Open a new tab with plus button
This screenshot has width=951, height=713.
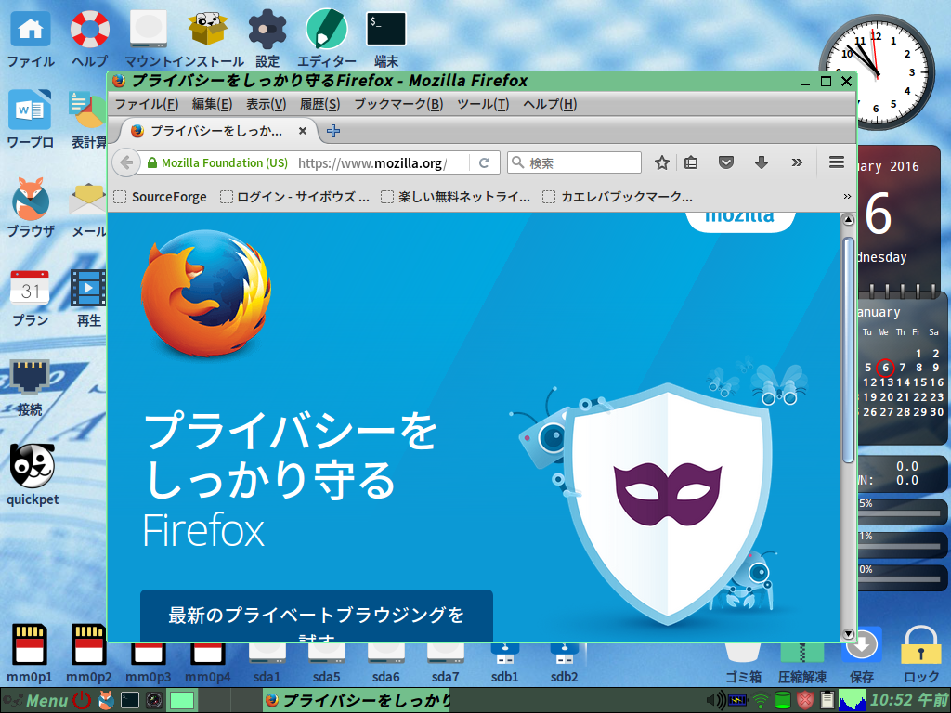tap(333, 130)
